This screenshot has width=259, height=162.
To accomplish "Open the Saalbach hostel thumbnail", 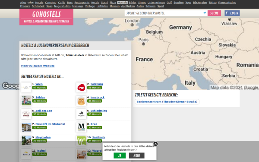I will click(81, 141).
